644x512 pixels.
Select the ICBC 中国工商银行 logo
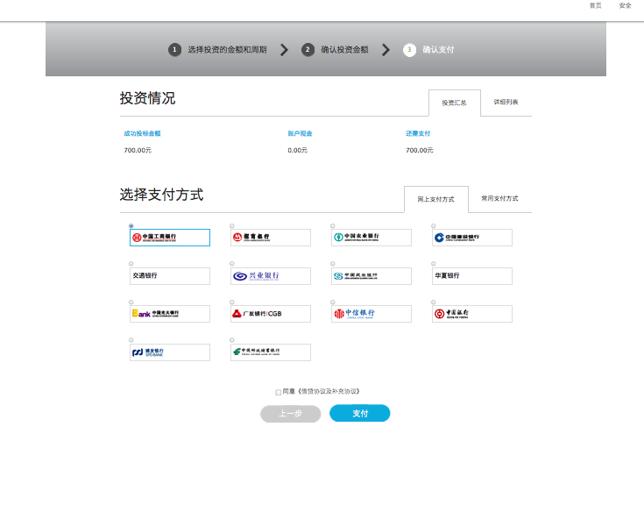coord(169,238)
